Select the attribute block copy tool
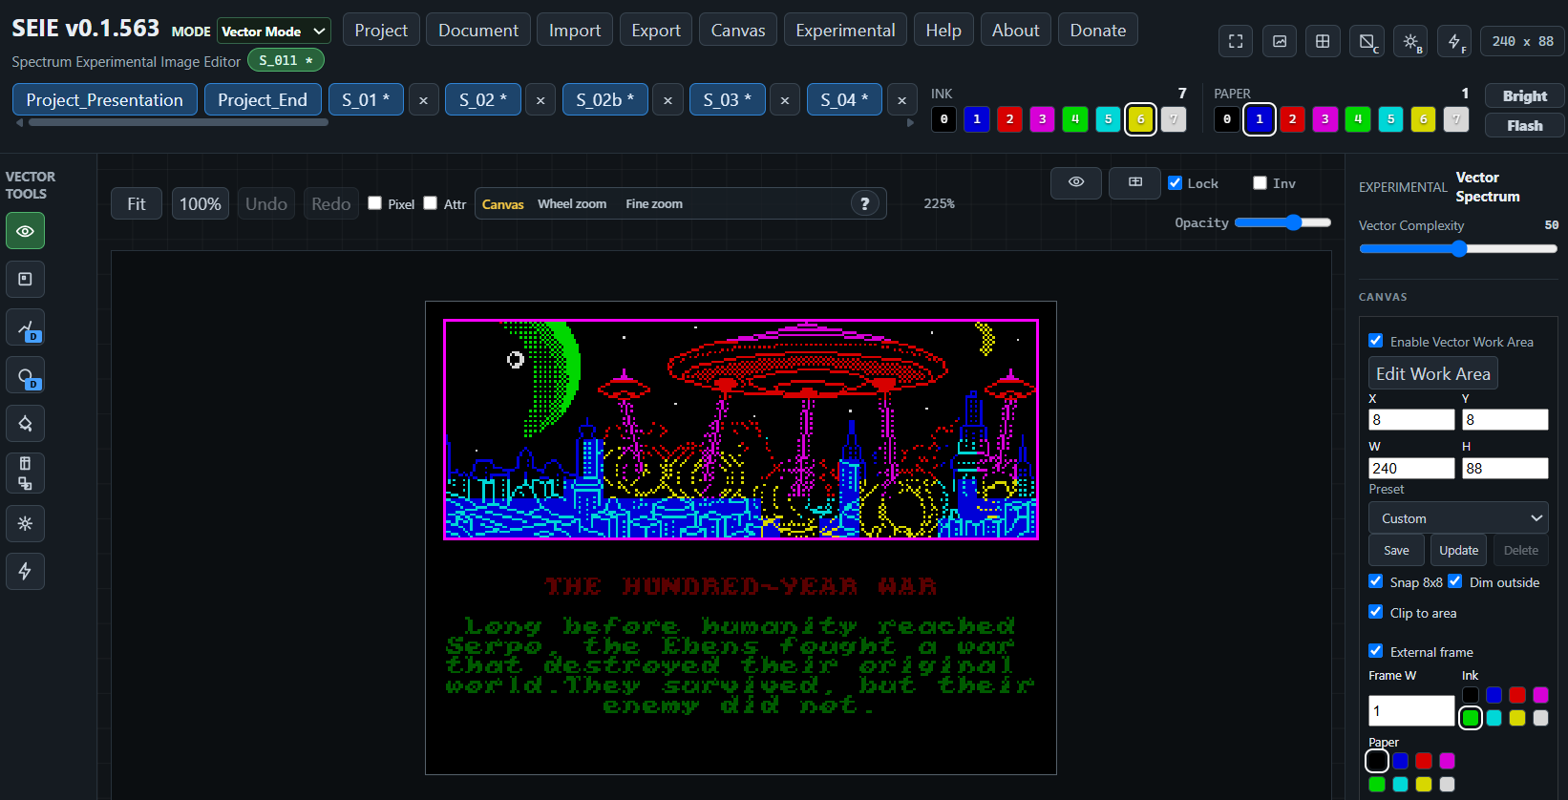Viewport: 1568px width, 800px height. click(25, 473)
